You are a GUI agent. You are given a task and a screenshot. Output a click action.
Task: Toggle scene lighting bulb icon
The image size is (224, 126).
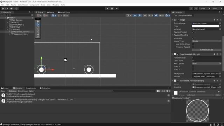click(x=140, y=15)
